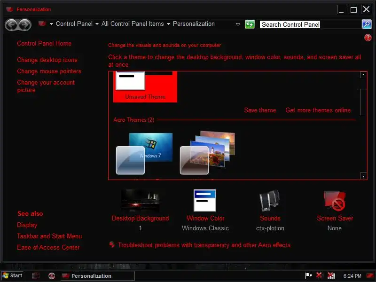Click Control Panel in the breadcrumb
The image size is (376, 282).
click(x=74, y=24)
